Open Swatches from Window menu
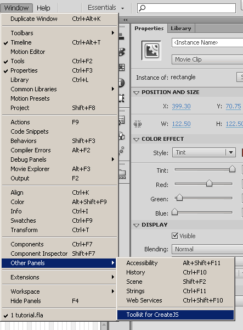This screenshot has height=330, width=243. pos(59,221)
